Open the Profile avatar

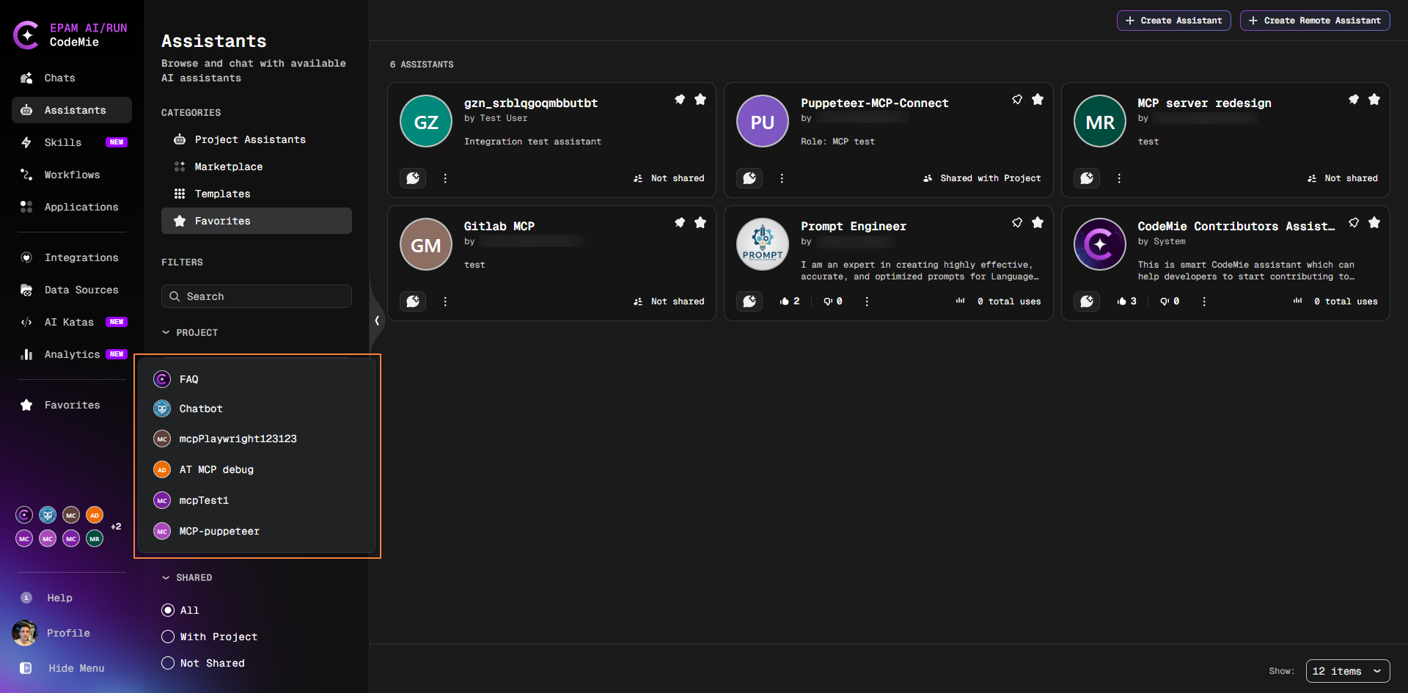coord(25,633)
